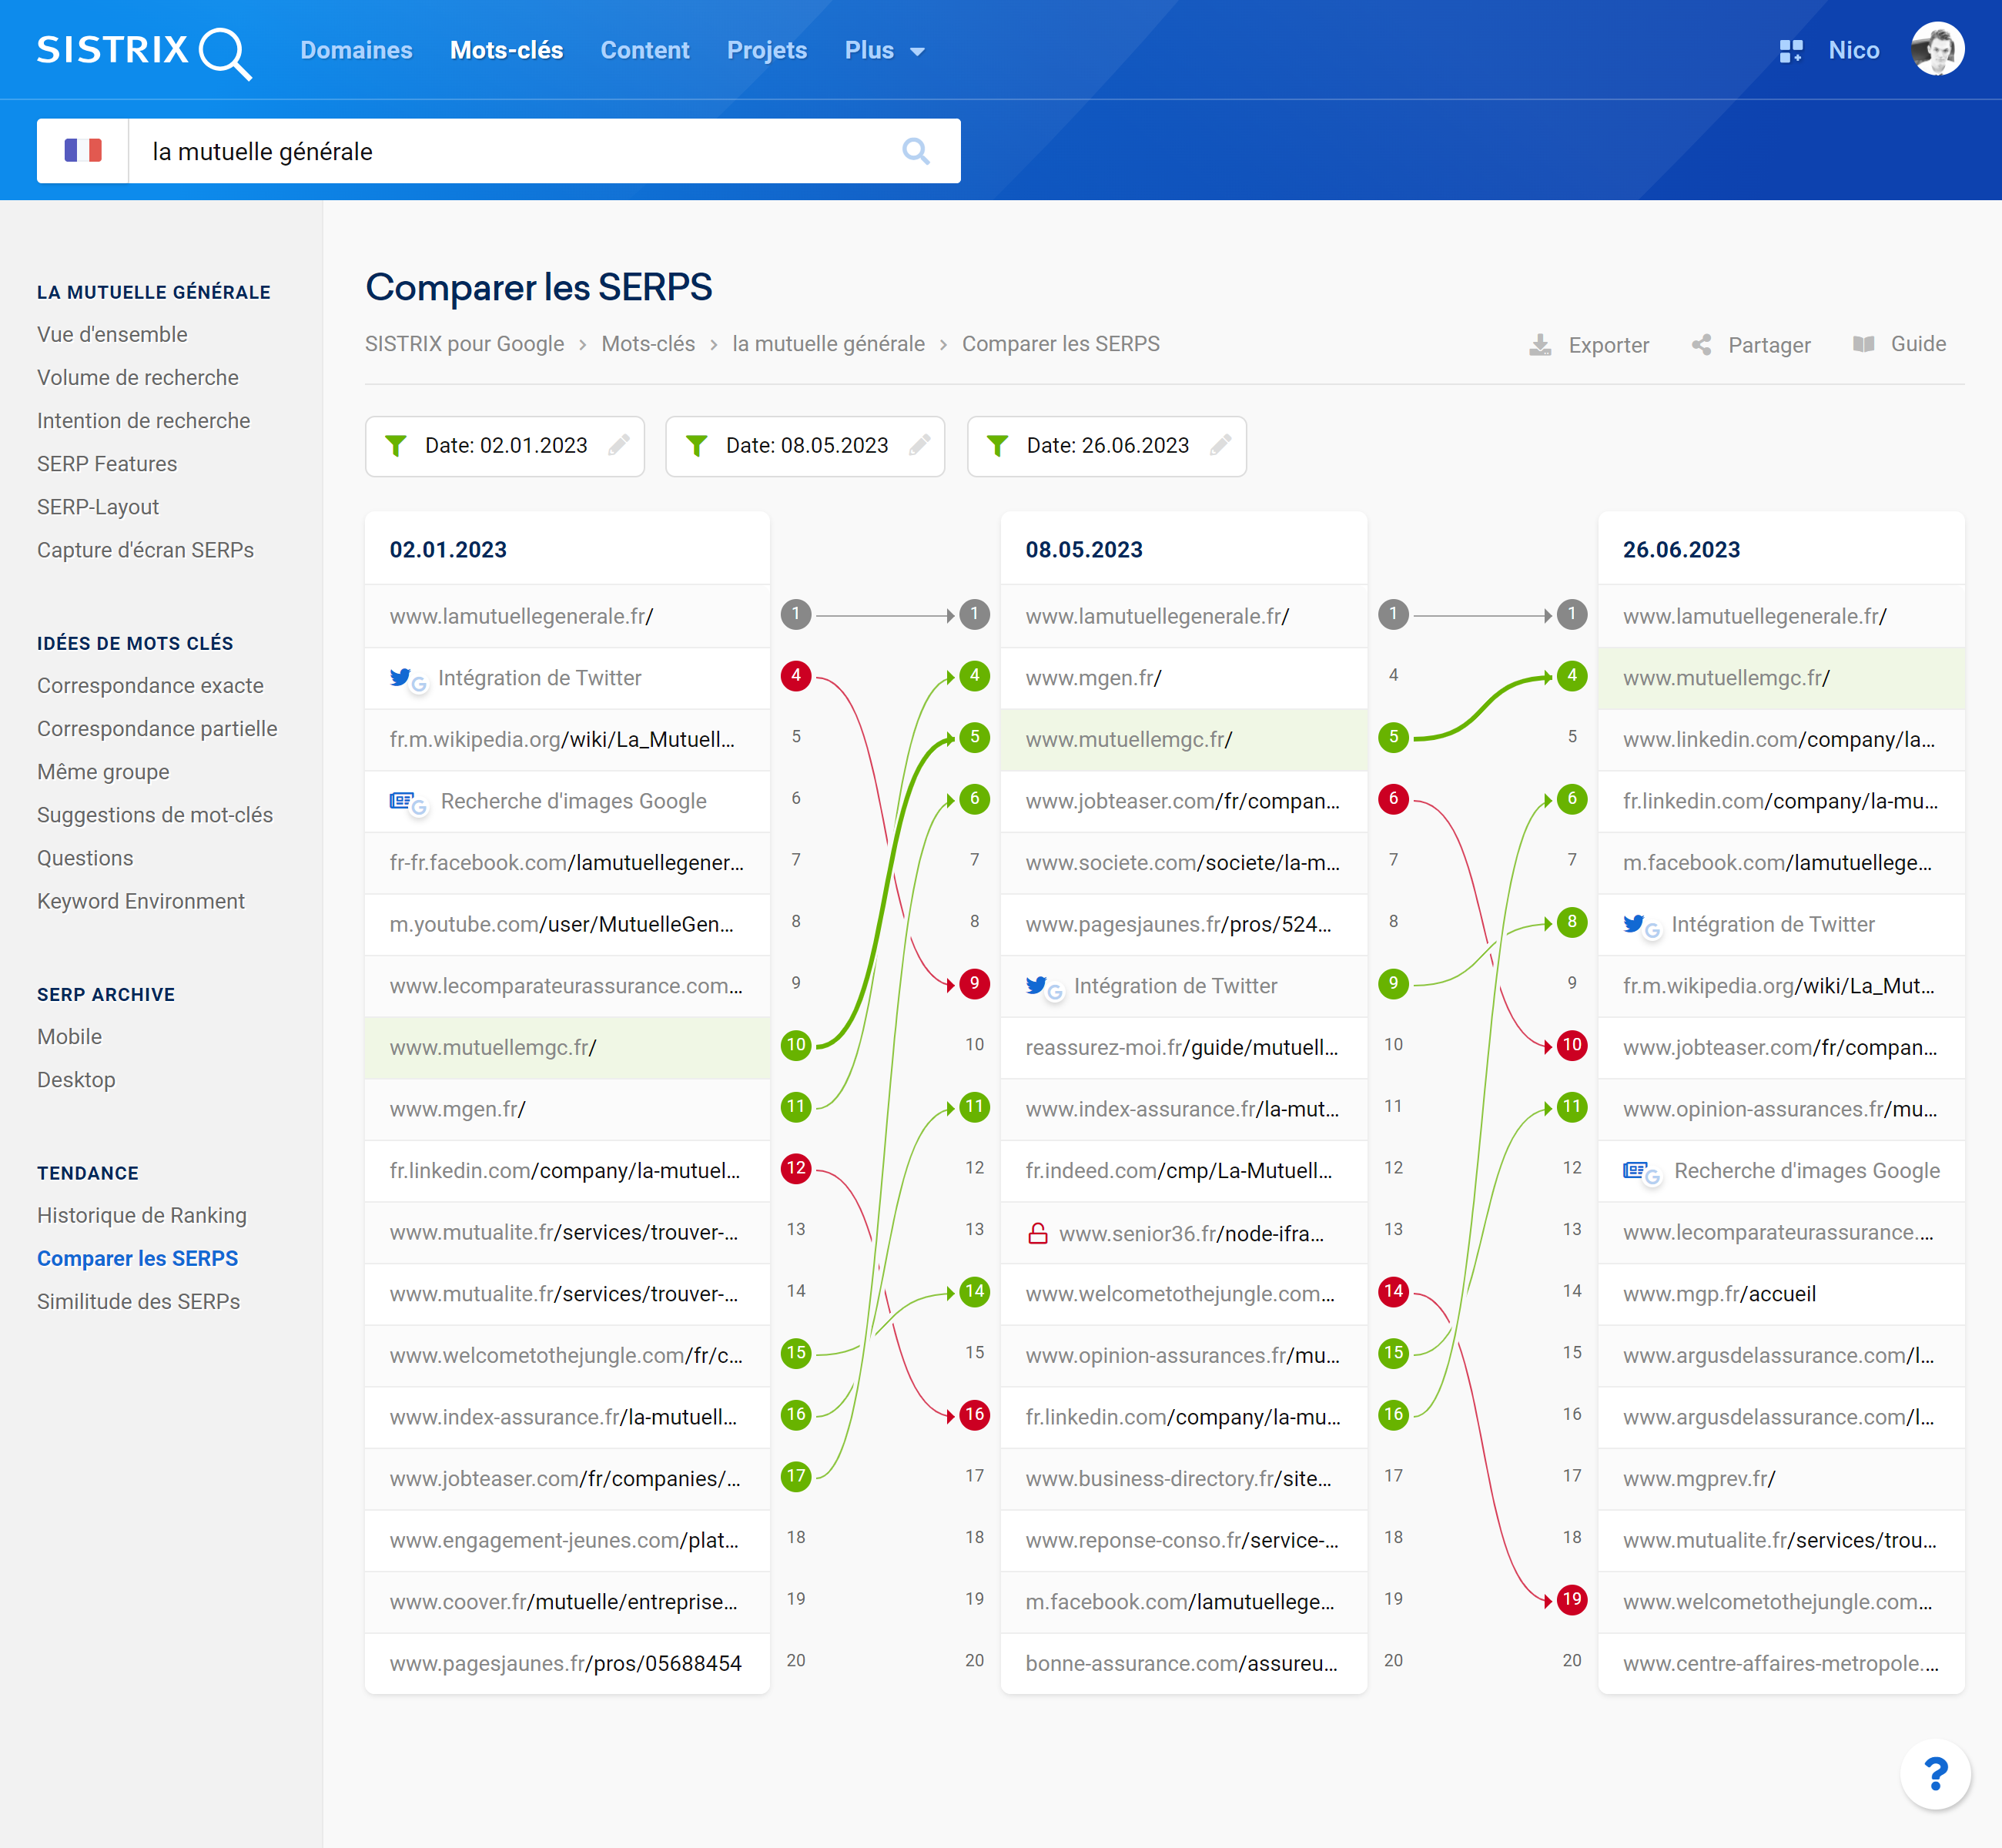Screen dimensions: 2002x1848
Task: Open the apps grid icon next to Nico
Action: coord(1791,51)
